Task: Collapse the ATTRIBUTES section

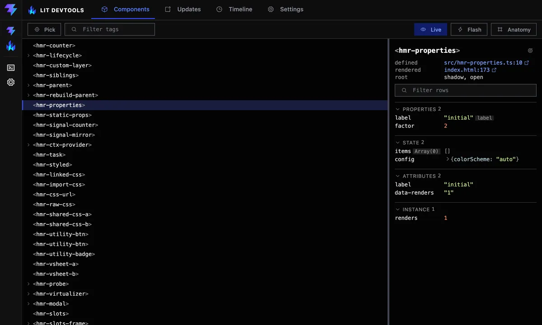Action: pyautogui.click(x=418, y=176)
